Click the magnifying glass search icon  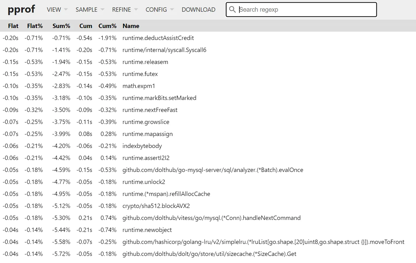[233, 10]
